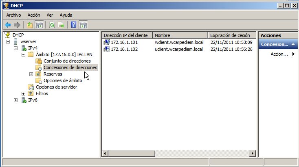299x167 pixels.
Task: Click the wserver server icon
Action: [x=15, y=41]
